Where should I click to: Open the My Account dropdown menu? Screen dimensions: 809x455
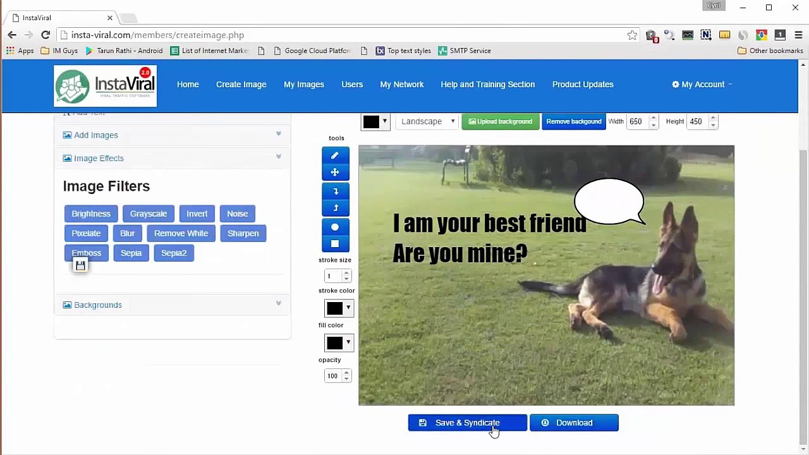pos(702,84)
